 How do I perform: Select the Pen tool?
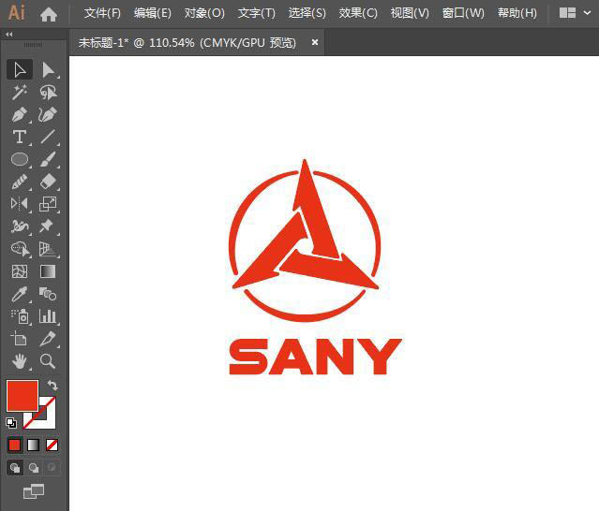click(20, 114)
